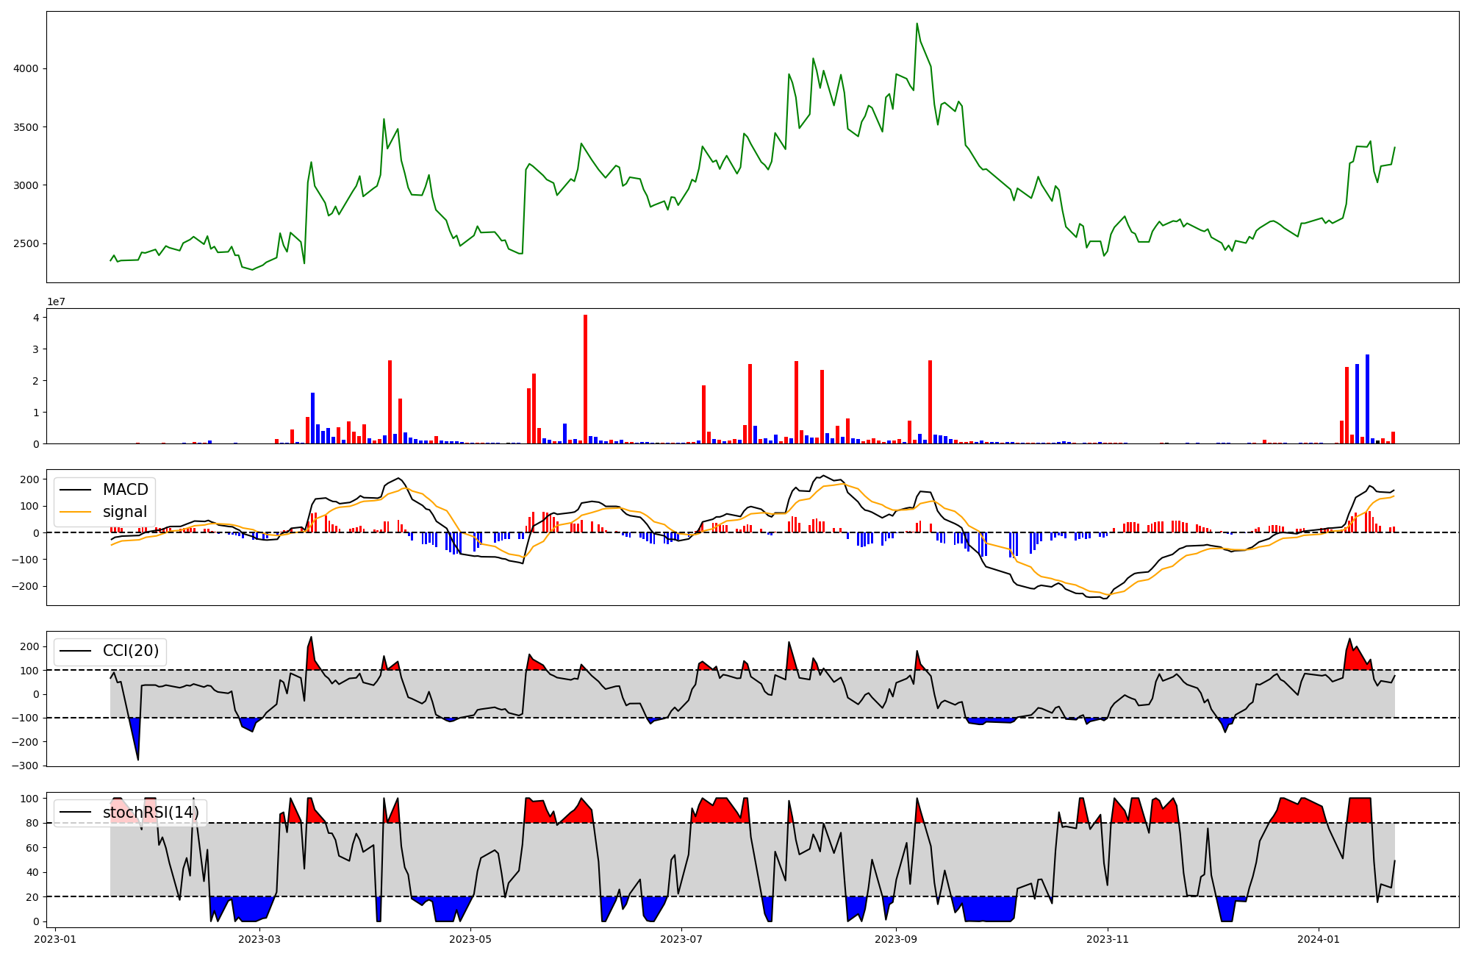
Task: Click the orange line sample beside signal
Action: [x=76, y=513]
